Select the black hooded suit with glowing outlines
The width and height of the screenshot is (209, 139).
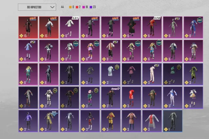(49, 74)
